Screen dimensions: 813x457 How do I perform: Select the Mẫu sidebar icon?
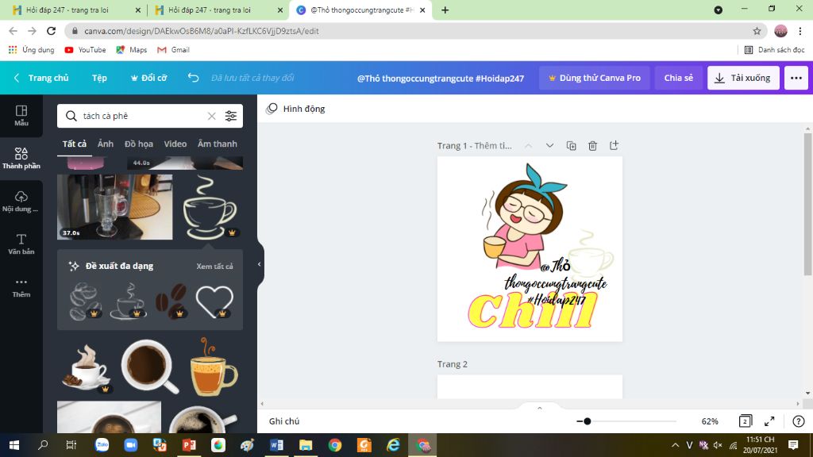[21, 115]
